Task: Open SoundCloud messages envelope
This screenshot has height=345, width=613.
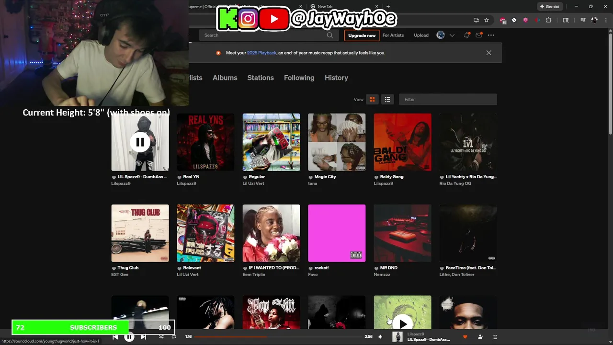Action: click(479, 35)
